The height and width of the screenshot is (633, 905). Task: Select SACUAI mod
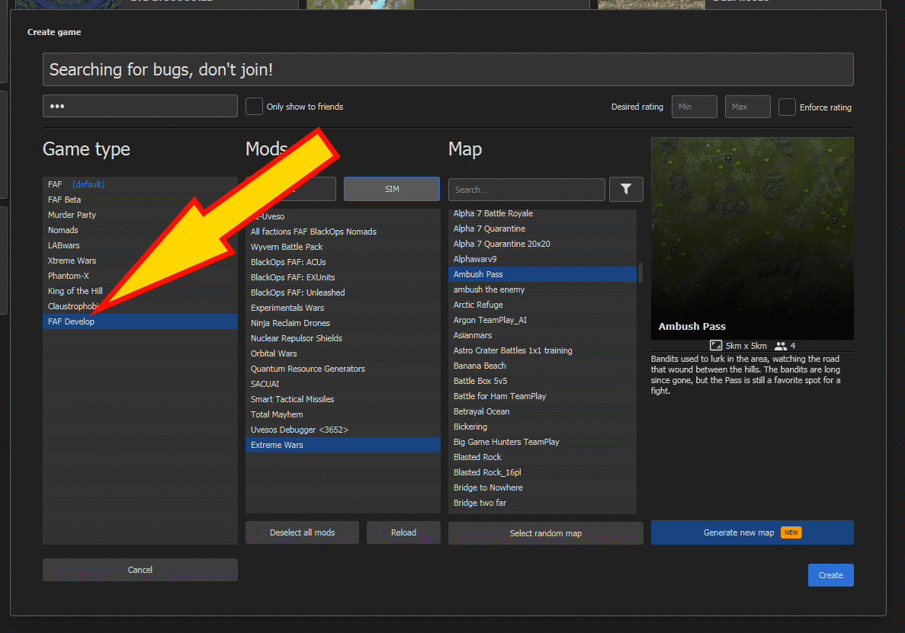click(343, 384)
